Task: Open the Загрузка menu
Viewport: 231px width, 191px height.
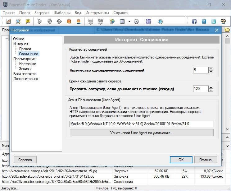Action: 42,13
